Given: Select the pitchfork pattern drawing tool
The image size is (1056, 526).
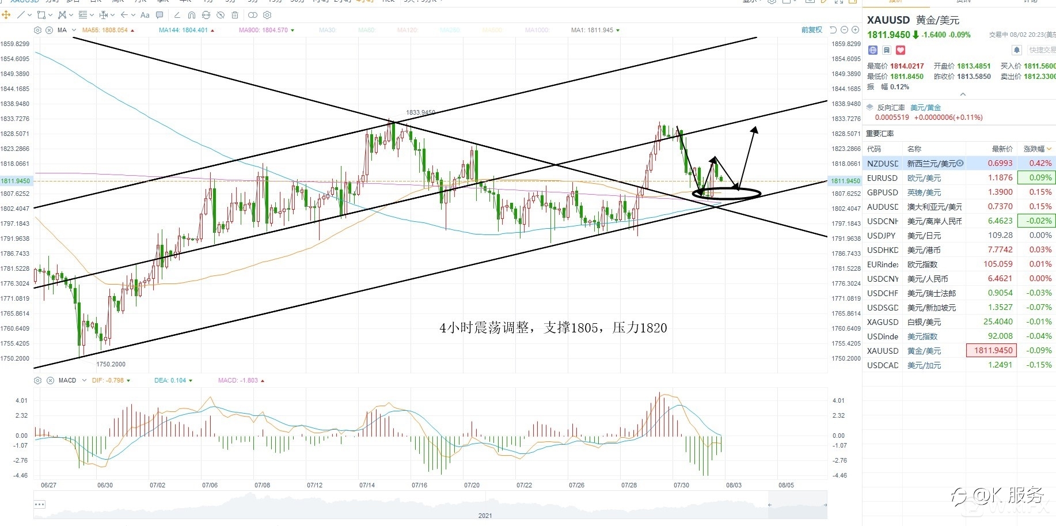Looking at the screenshot, I should point(62,15).
